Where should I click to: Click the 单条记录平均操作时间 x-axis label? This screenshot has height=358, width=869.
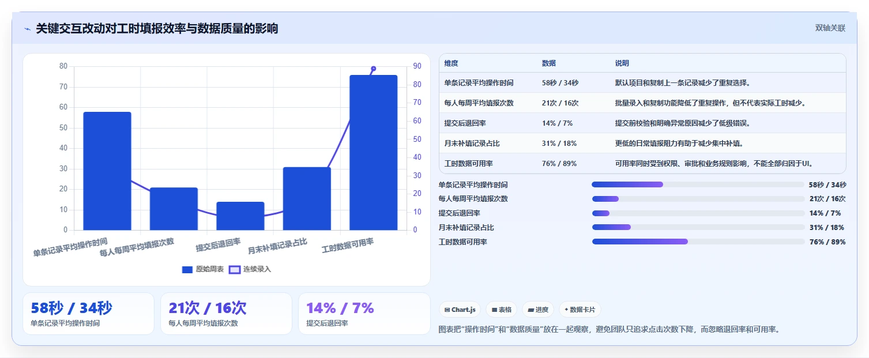[x=70, y=247]
